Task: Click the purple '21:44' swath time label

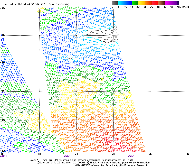Action: (4, 156)
